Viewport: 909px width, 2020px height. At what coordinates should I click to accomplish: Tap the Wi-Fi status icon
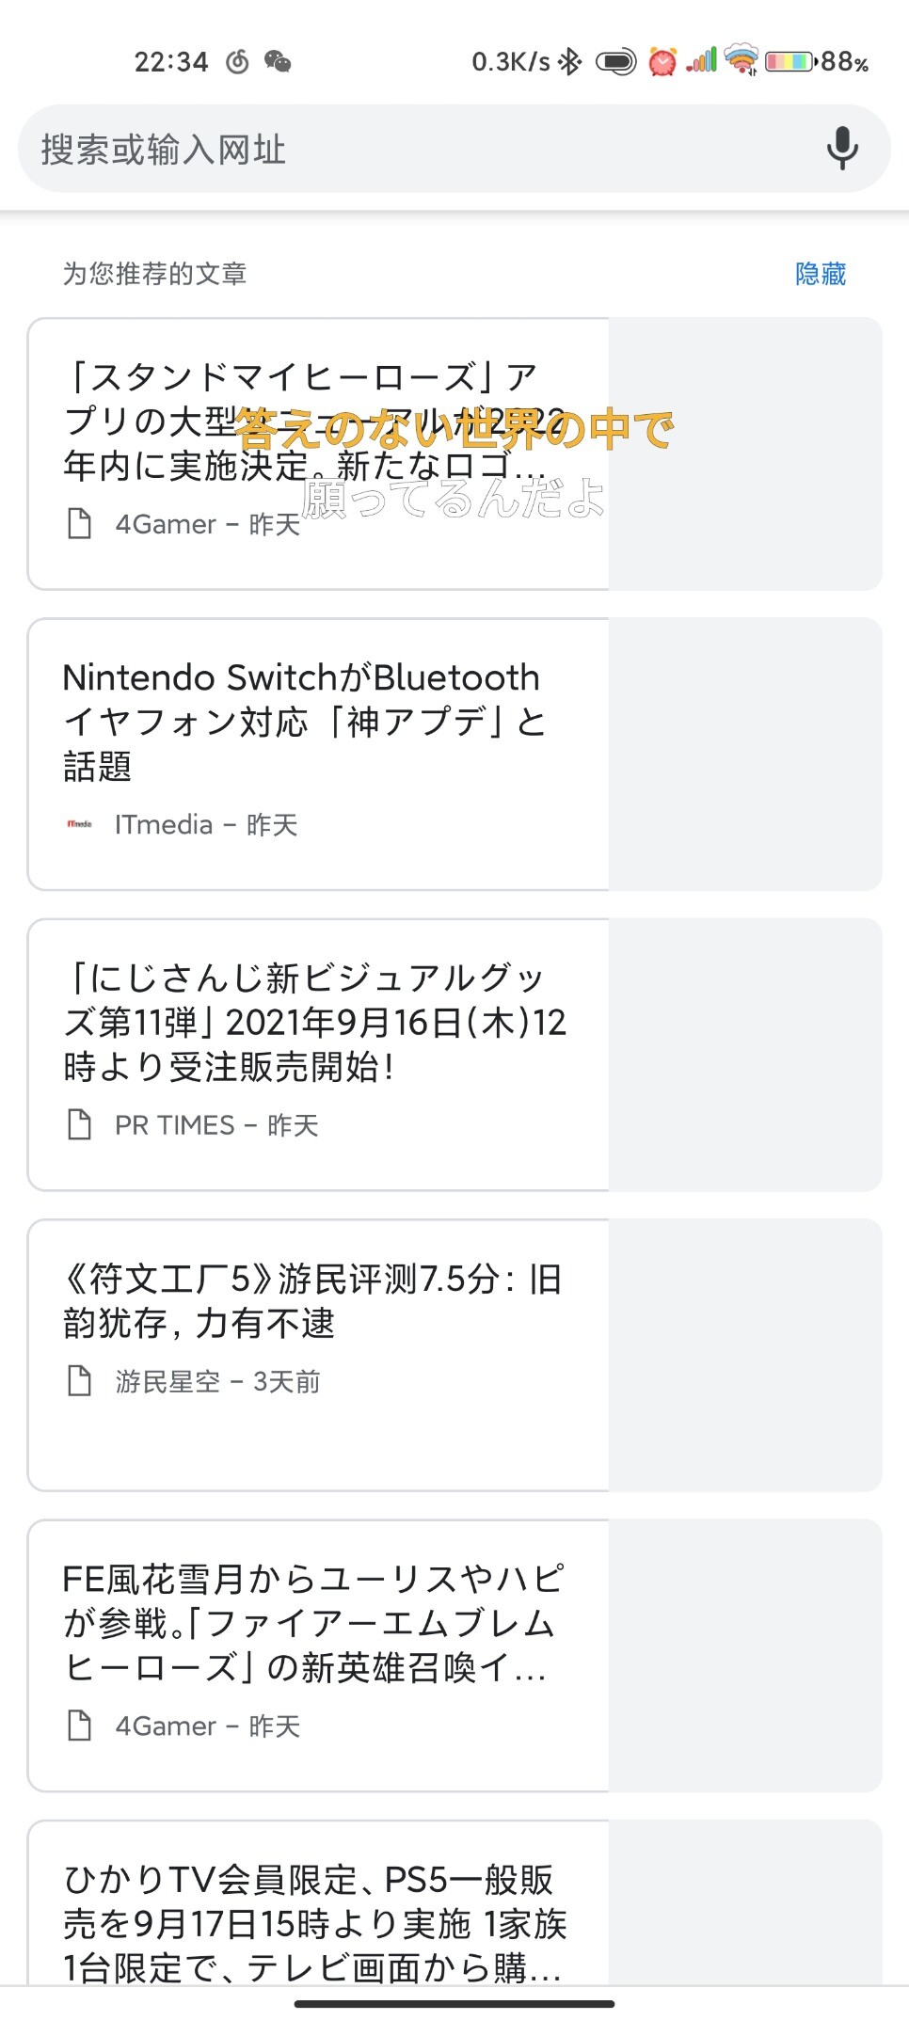[x=742, y=60]
